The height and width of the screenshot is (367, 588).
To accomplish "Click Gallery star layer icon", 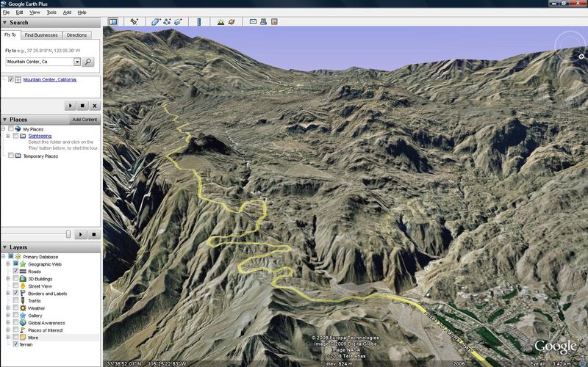I will 23,316.
